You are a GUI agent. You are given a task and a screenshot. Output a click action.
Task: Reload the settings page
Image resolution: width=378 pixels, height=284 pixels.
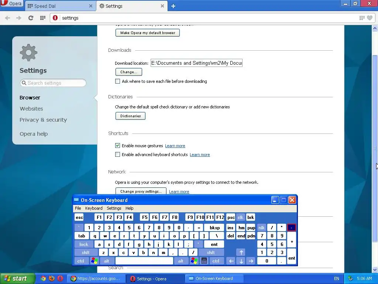(31, 18)
